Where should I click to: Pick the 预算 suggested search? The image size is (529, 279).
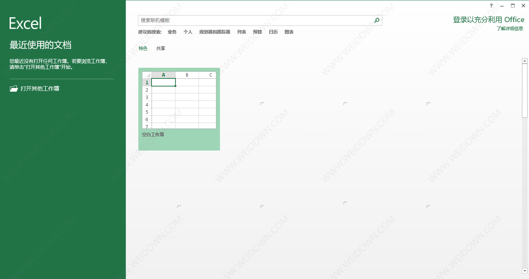[258, 32]
